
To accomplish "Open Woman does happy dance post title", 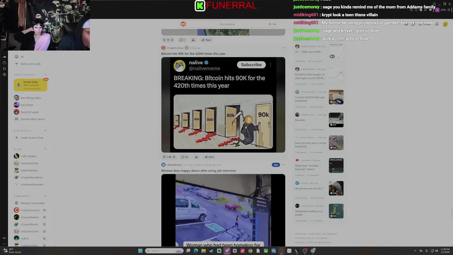I will tap(199, 170).
